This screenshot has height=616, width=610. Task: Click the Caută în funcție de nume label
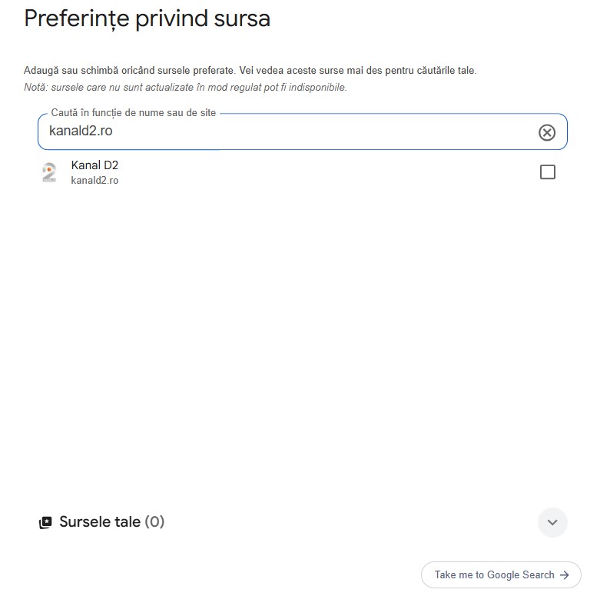[134, 113]
